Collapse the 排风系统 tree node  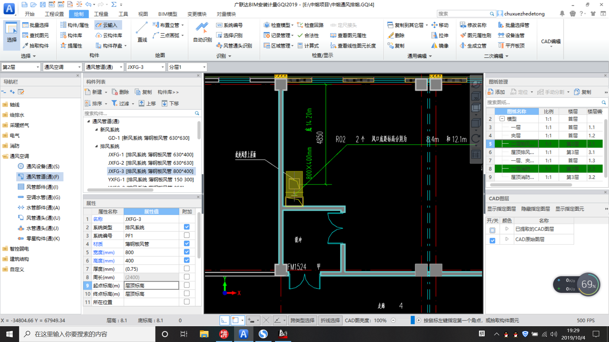tap(96, 146)
